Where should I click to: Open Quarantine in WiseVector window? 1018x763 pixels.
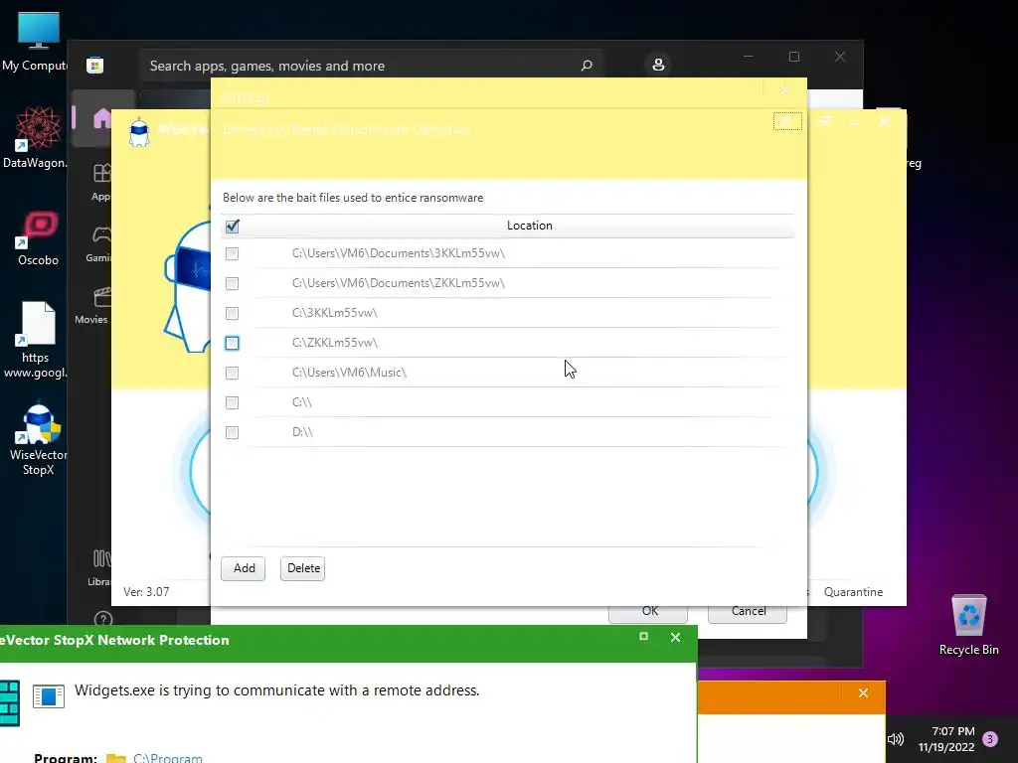tap(853, 592)
